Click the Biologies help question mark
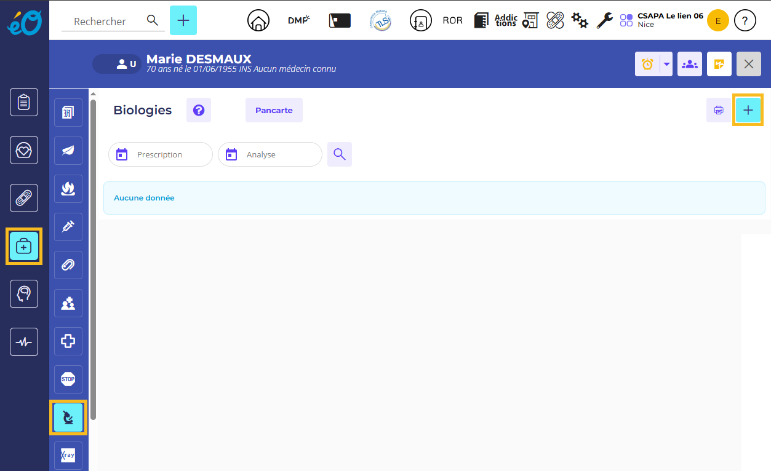Screen dimensions: 771x471 pyautogui.click(x=199, y=110)
